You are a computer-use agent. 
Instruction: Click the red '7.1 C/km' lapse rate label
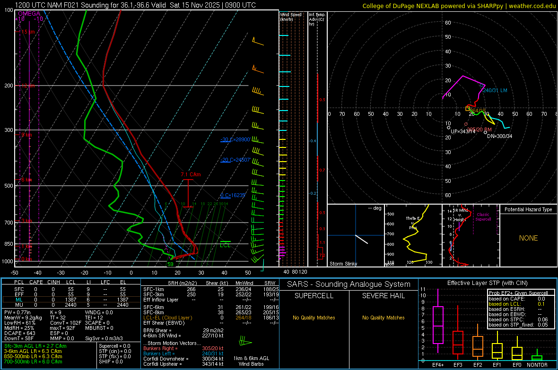(191, 174)
